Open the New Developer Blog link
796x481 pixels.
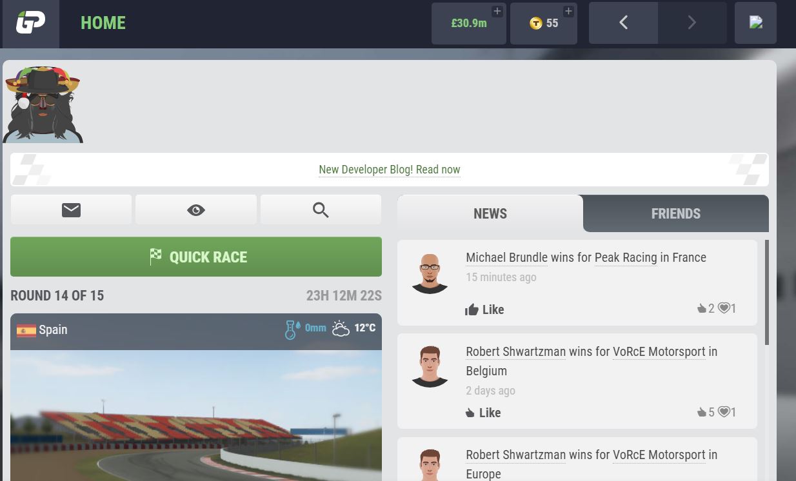click(390, 170)
